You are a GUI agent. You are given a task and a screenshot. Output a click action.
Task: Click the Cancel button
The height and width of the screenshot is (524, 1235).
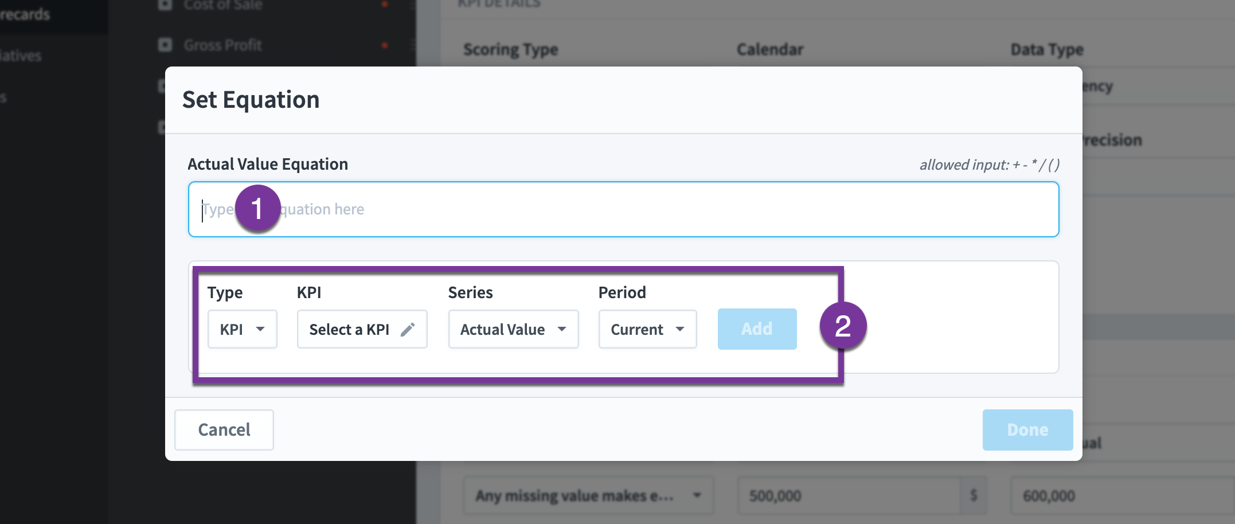pos(224,430)
